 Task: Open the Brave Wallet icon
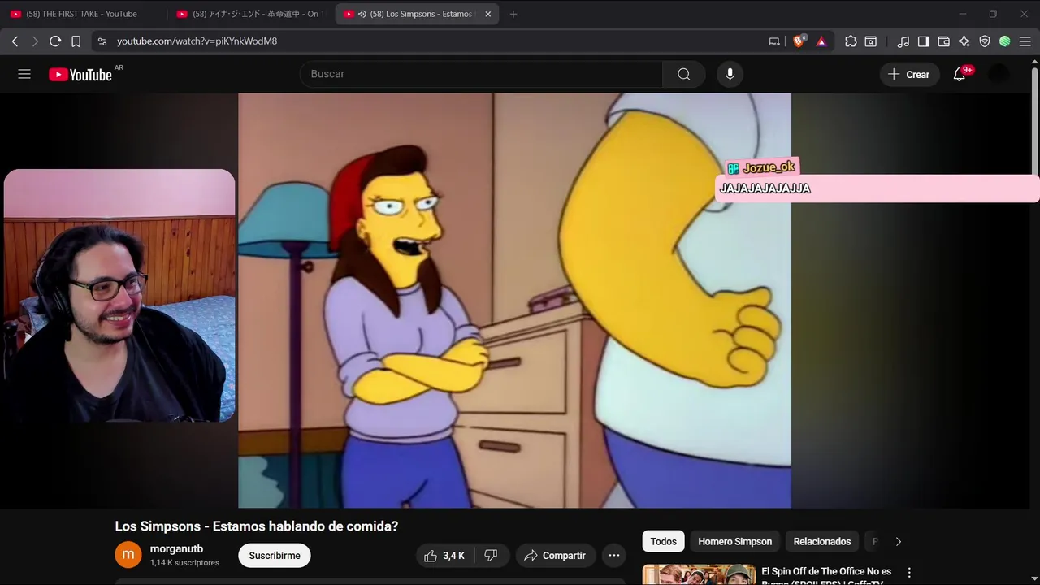(x=944, y=41)
